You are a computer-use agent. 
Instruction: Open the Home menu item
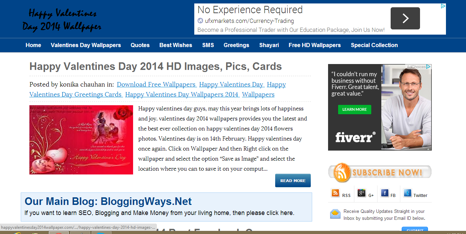[33, 45]
